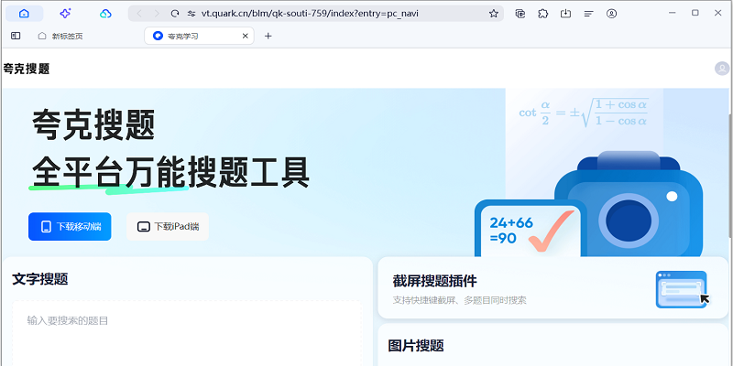Reload the page with refresh icon
733x366 pixels.
click(175, 14)
